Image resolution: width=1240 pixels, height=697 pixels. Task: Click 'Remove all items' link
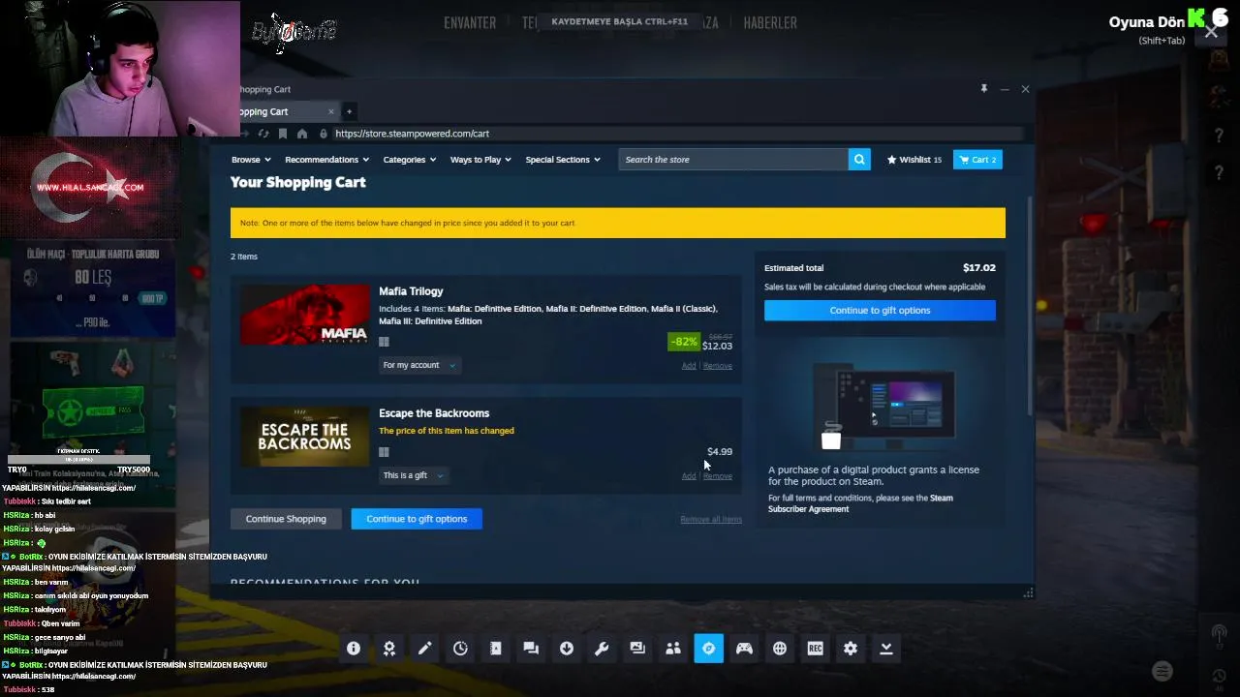click(711, 520)
